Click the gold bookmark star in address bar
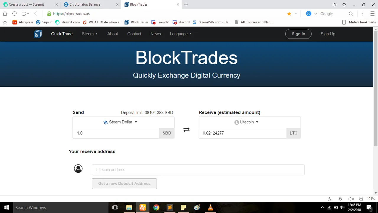This screenshot has width=378, height=213. (x=289, y=14)
